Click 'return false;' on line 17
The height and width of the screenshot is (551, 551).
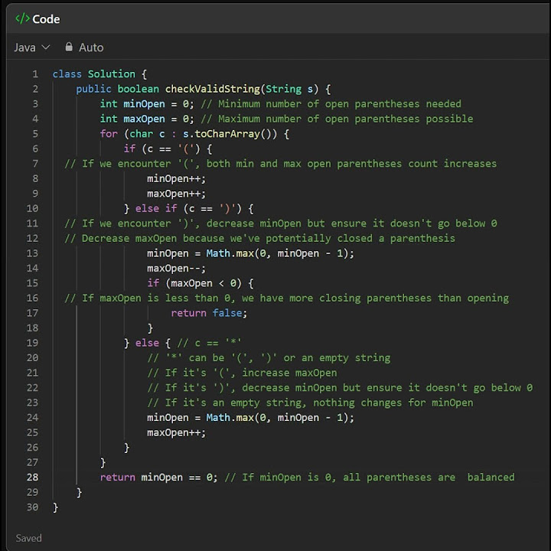pyautogui.click(x=209, y=313)
